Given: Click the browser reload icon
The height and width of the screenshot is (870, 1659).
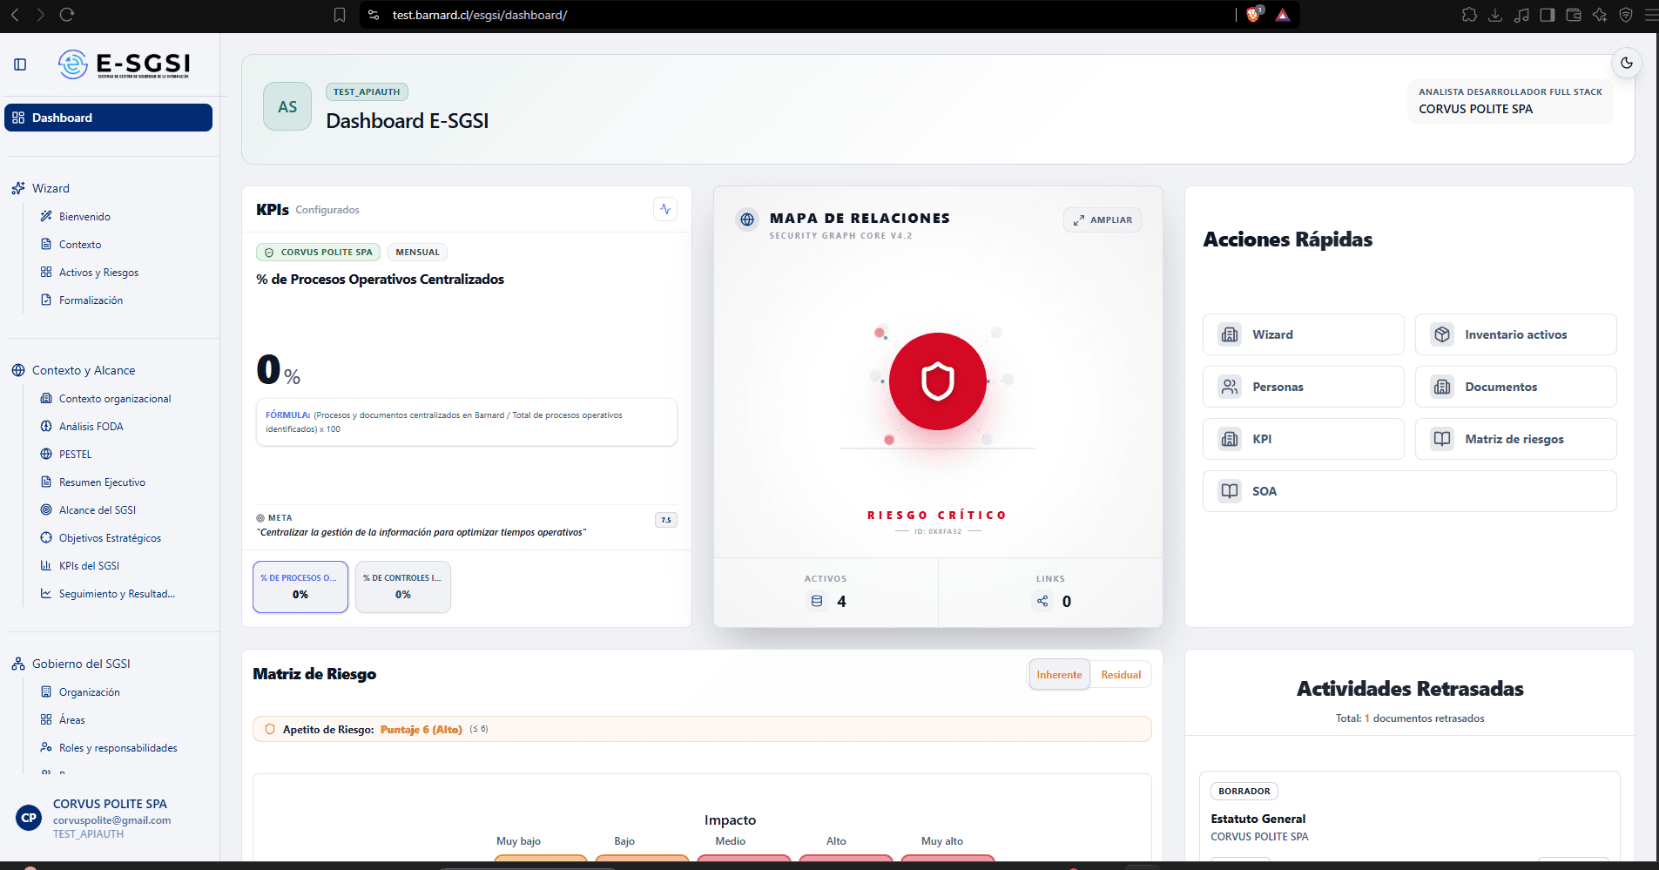Looking at the screenshot, I should coord(67,15).
